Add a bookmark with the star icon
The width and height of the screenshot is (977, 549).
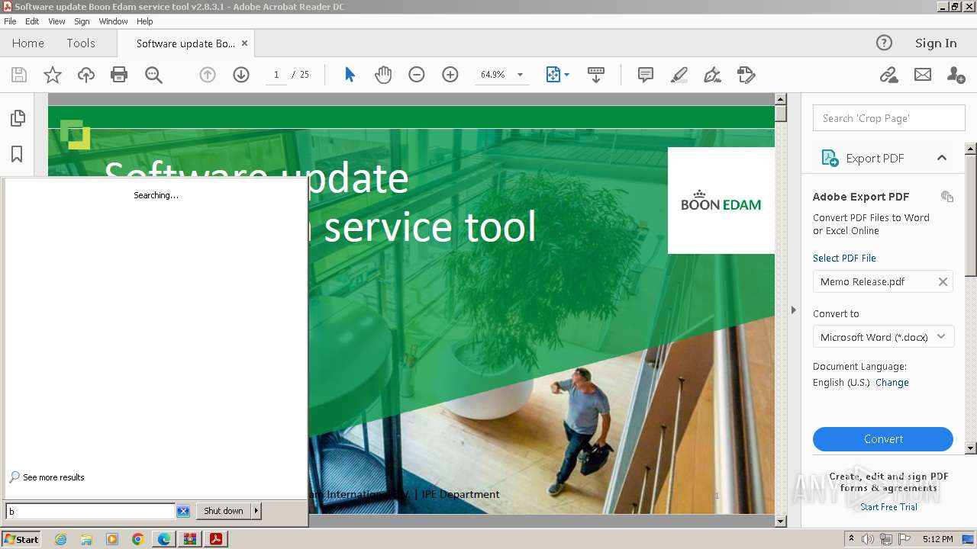pos(53,75)
